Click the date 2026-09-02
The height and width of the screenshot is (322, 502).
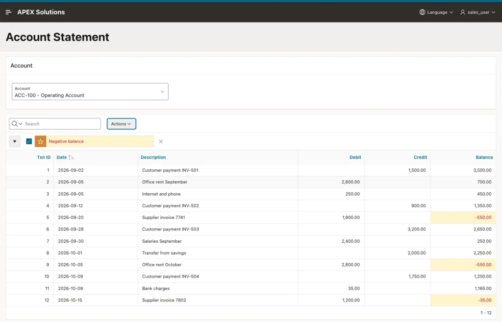(71, 170)
